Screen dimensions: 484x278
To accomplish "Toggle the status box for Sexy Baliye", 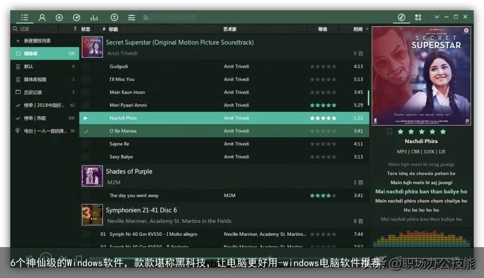I will pos(86,157).
